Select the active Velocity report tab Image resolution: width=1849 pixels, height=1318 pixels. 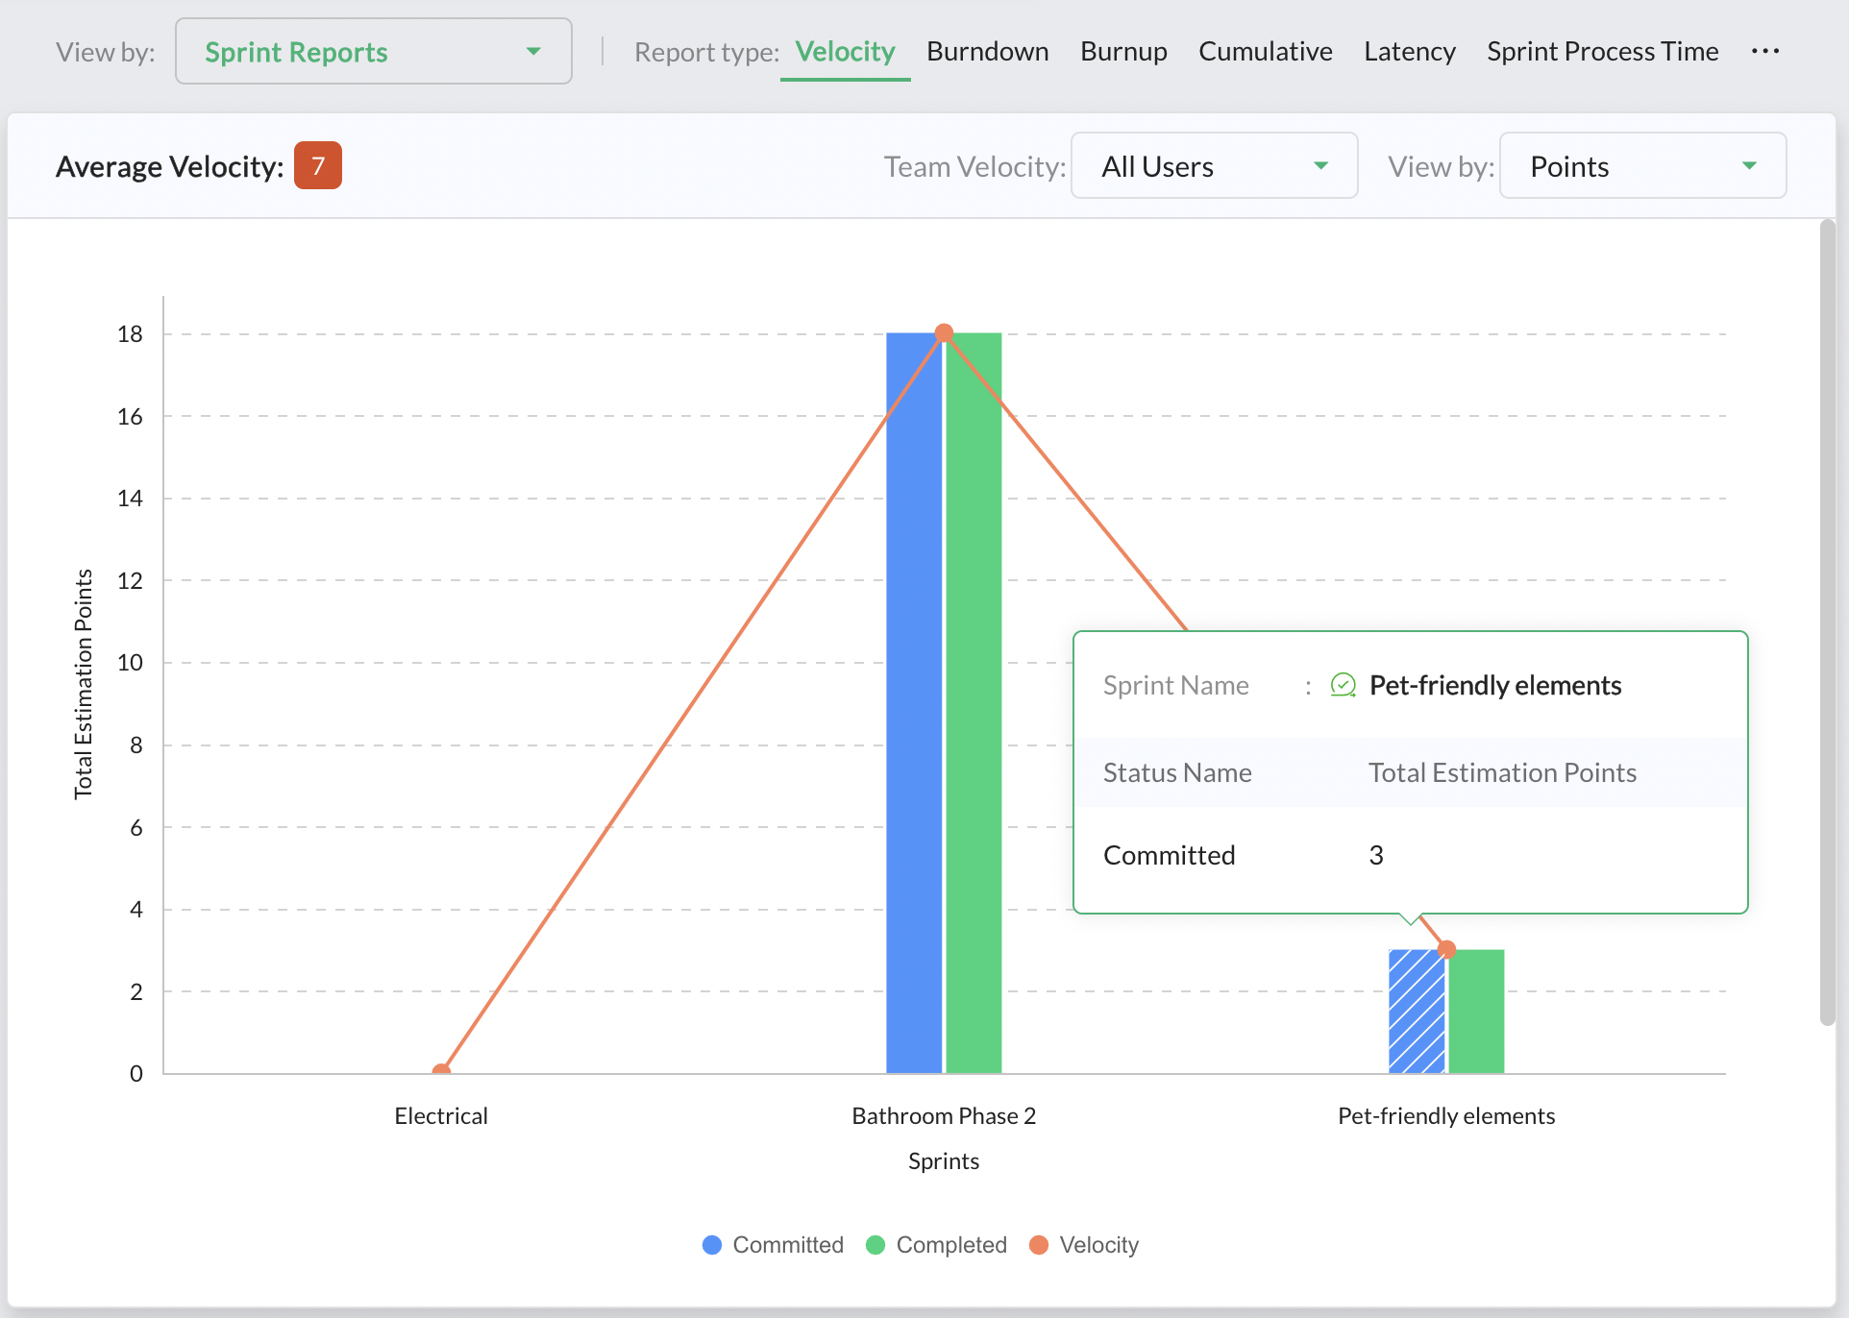[x=845, y=51]
